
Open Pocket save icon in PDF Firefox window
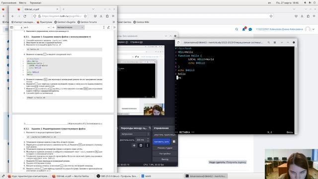coord(95,16)
